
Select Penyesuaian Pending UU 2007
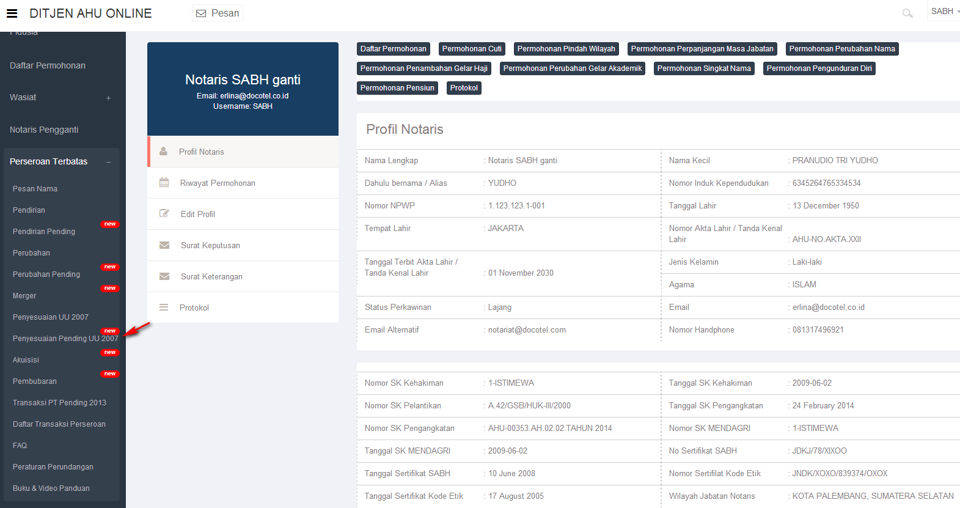(x=65, y=339)
